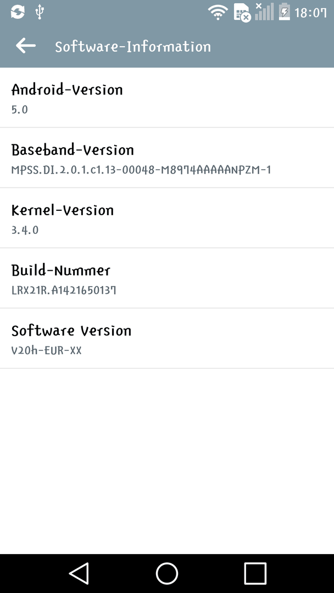Tap the SIM card error icon
Image resolution: width=334 pixels, height=593 pixels.
(242, 13)
